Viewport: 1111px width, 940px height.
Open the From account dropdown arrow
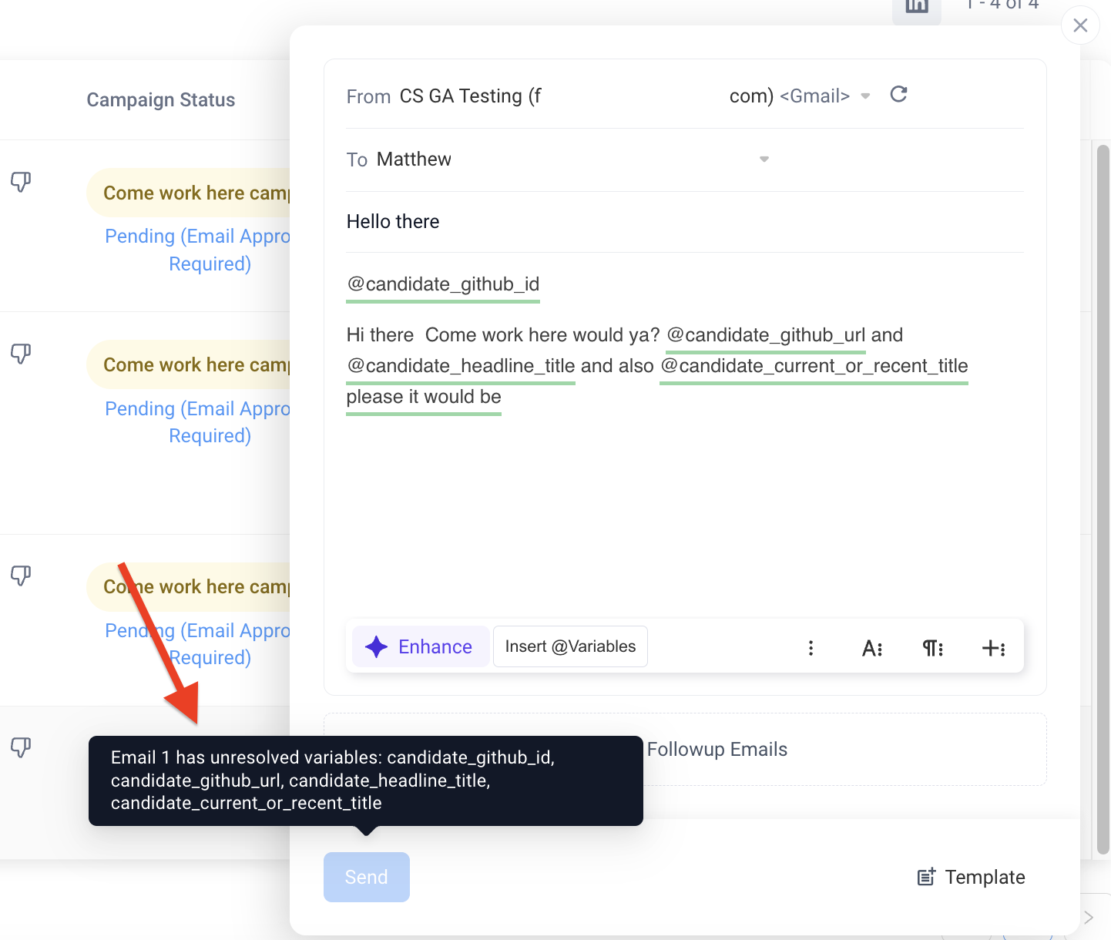coord(865,96)
